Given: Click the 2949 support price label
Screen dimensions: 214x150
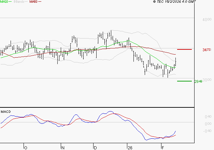Looking at the screenshot, I should click(198, 81).
